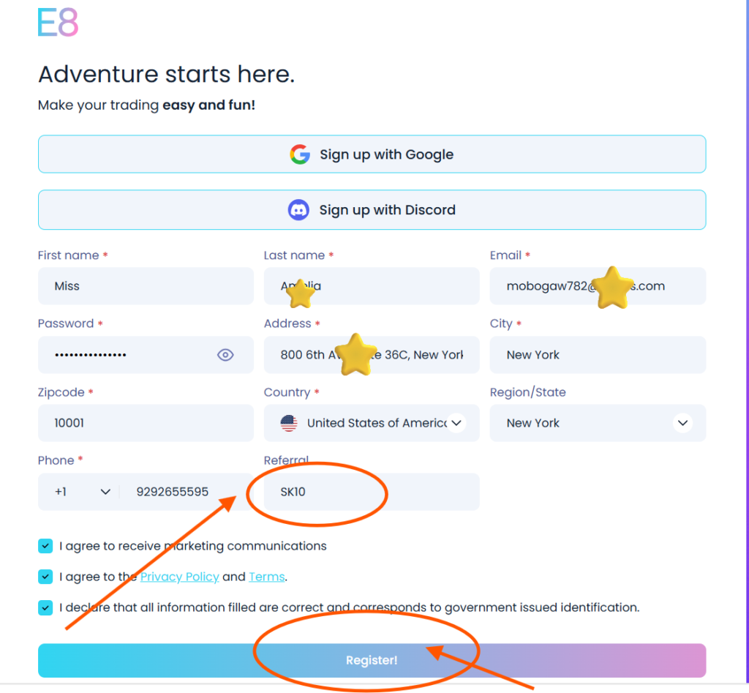Click the star over the Email field

point(611,287)
